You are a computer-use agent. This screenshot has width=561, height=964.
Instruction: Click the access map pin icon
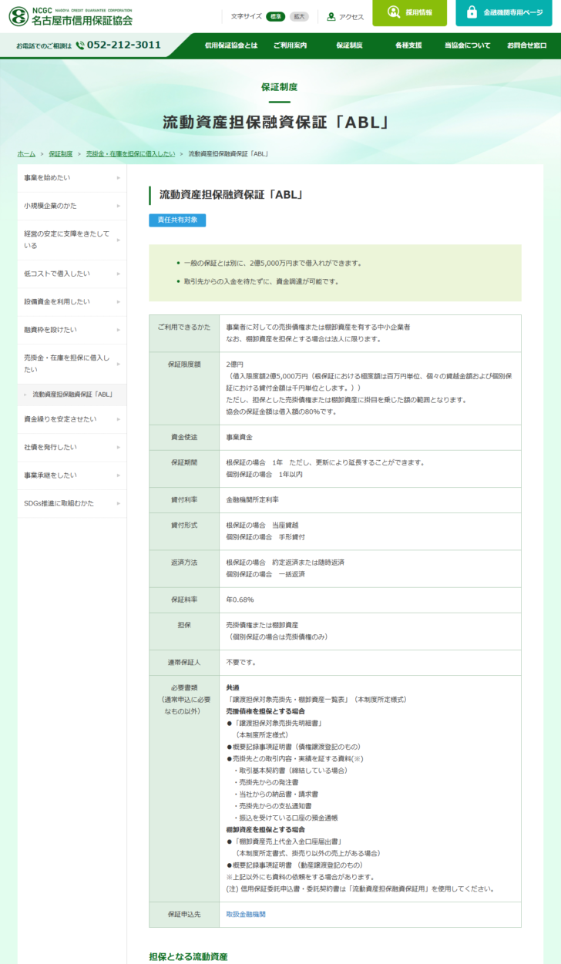pos(331,16)
